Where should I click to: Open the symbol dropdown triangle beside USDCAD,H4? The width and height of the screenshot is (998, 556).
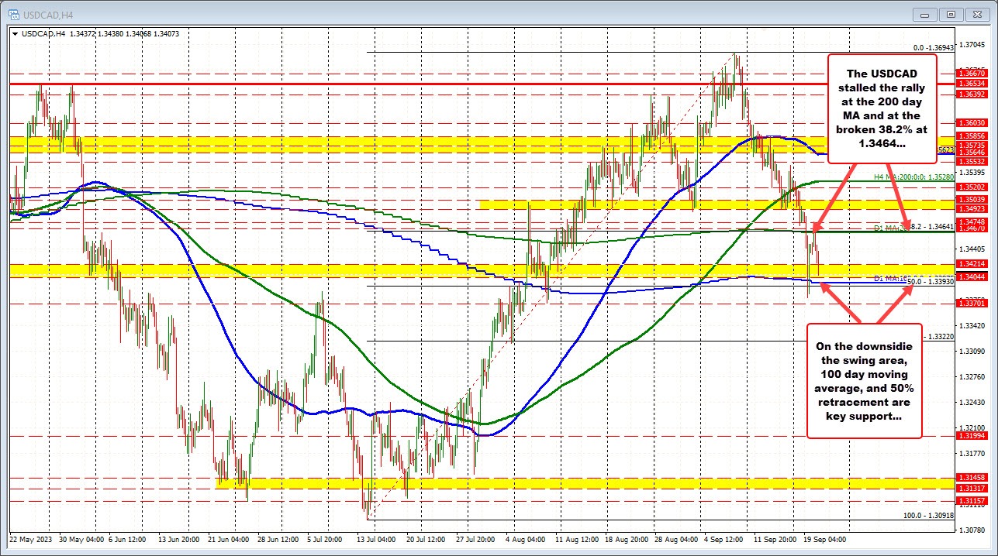click(16, 33)
